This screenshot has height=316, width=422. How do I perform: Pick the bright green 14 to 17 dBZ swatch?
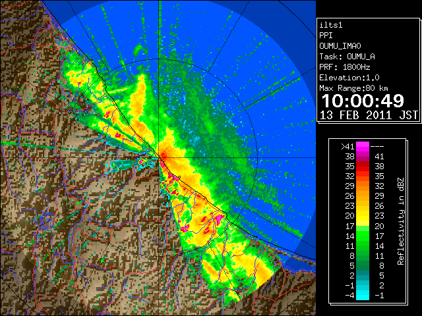click(x=363, y=236)
